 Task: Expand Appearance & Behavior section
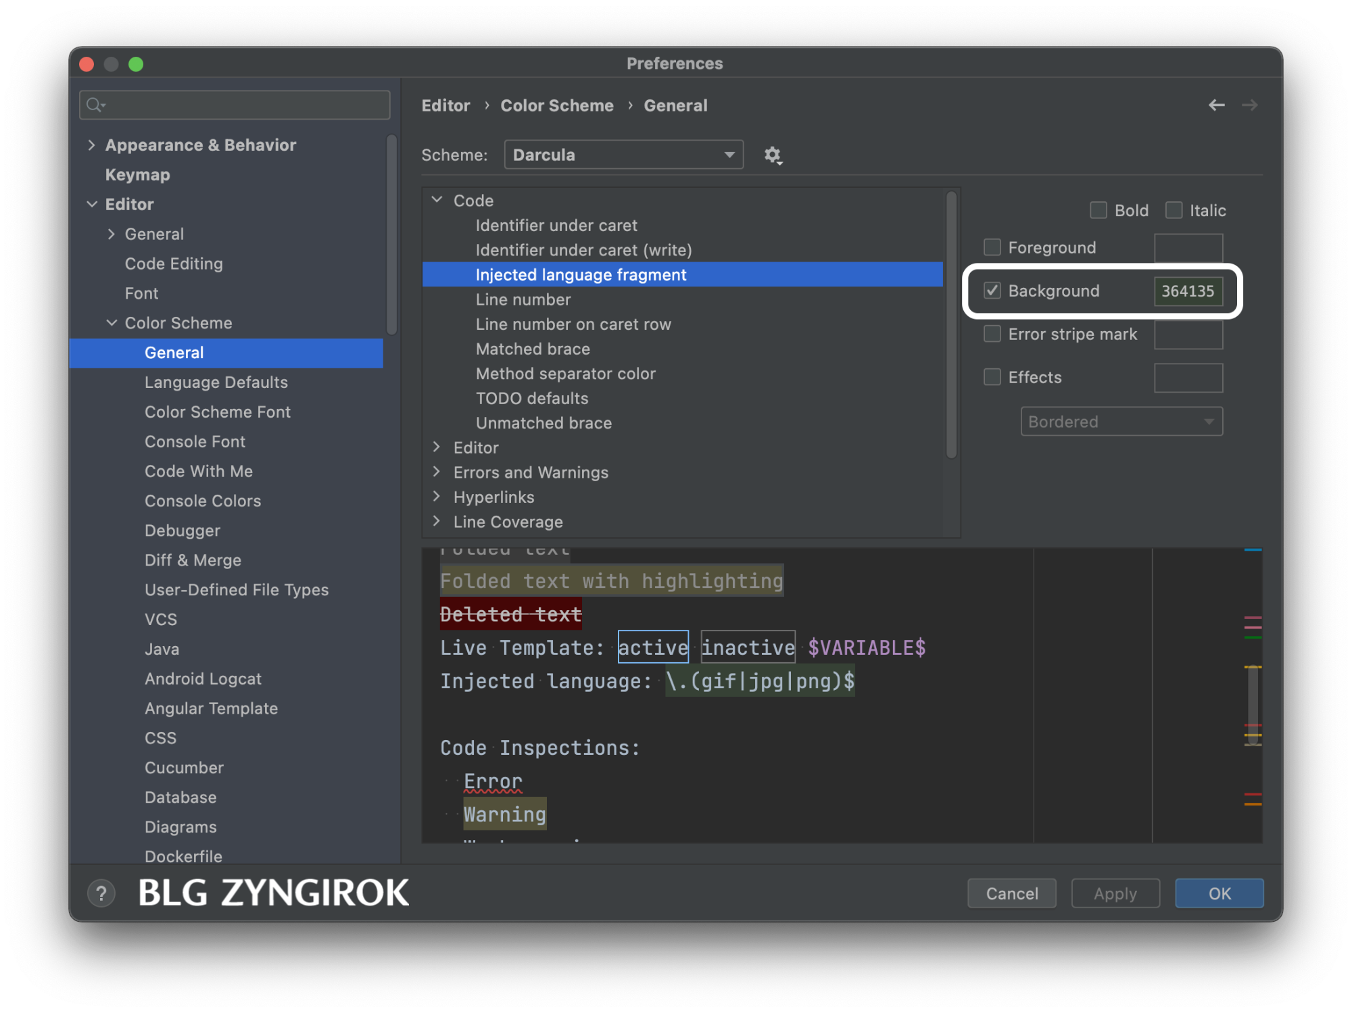(x=92, y=145)
